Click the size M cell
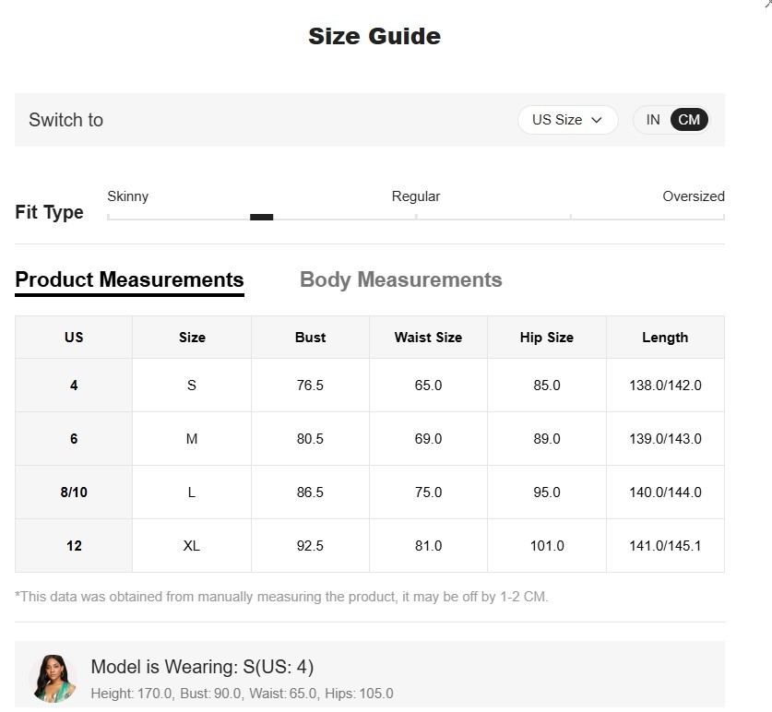This screenshot has height=712, width=772. [x=192, y=439]
